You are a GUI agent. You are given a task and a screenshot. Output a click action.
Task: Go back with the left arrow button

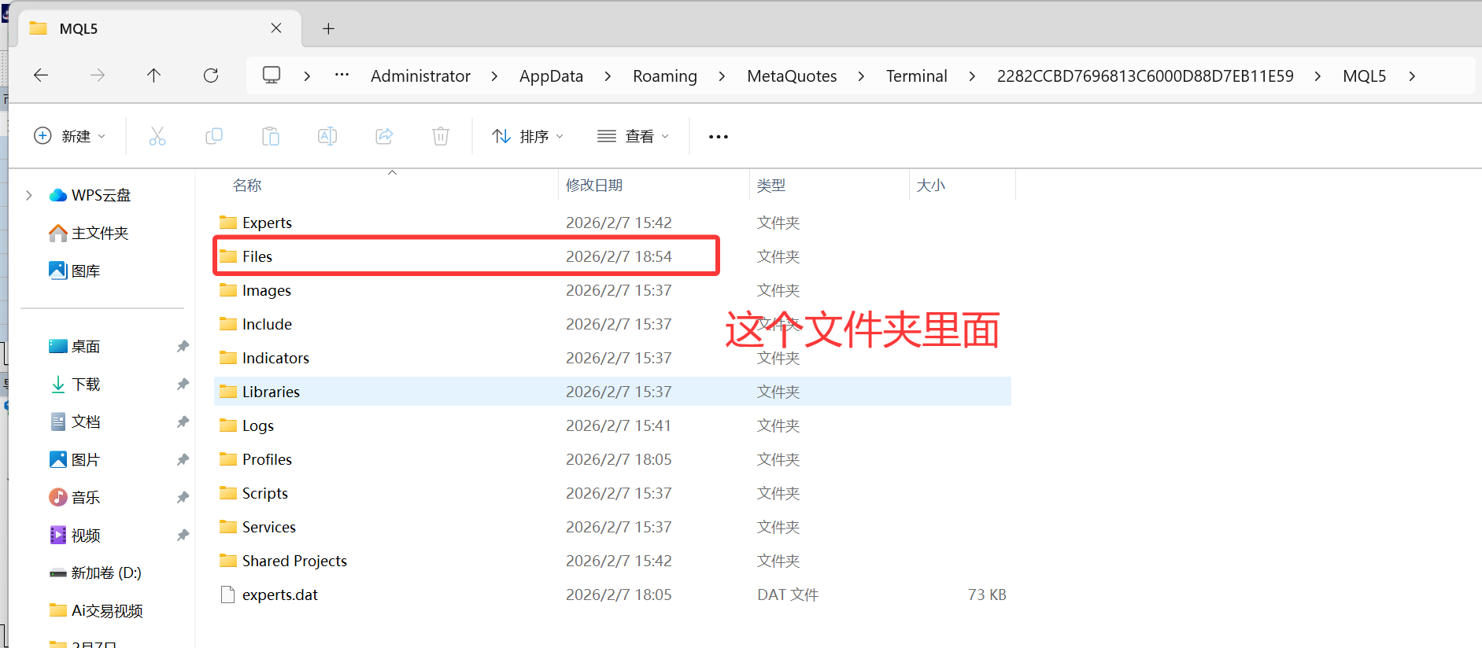41,75
